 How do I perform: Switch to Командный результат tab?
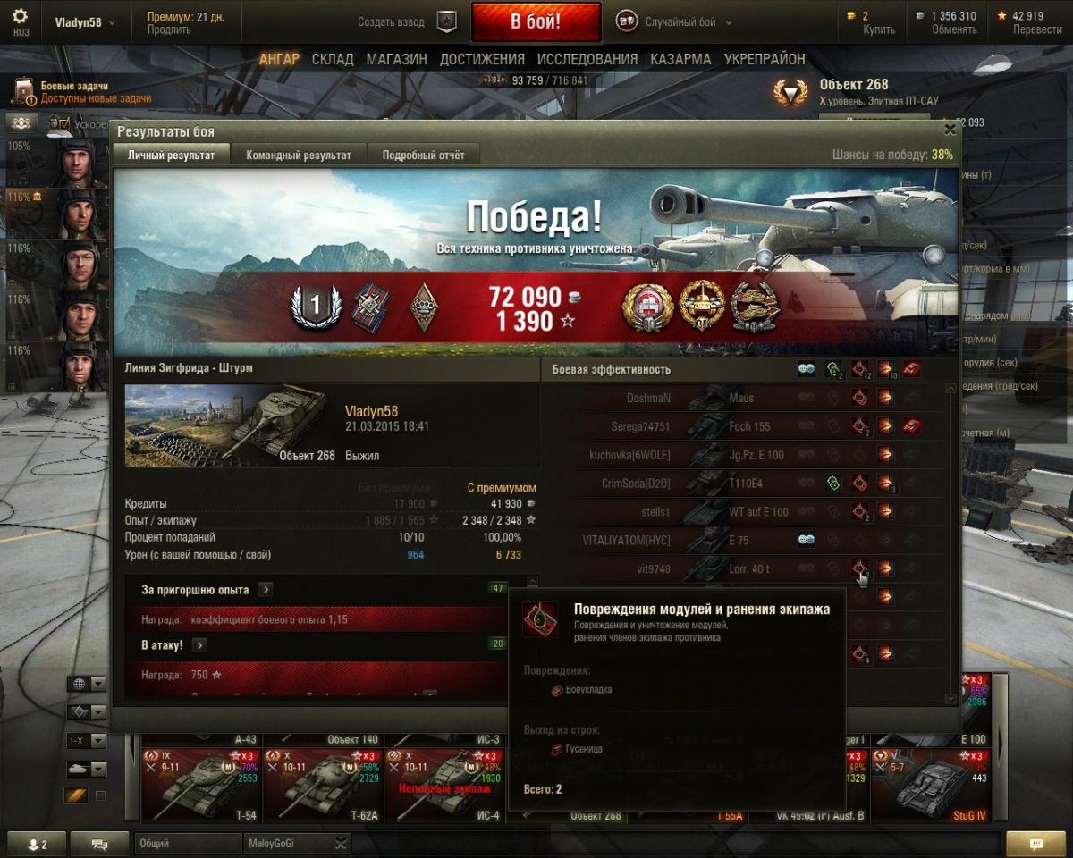pos(299,155)
